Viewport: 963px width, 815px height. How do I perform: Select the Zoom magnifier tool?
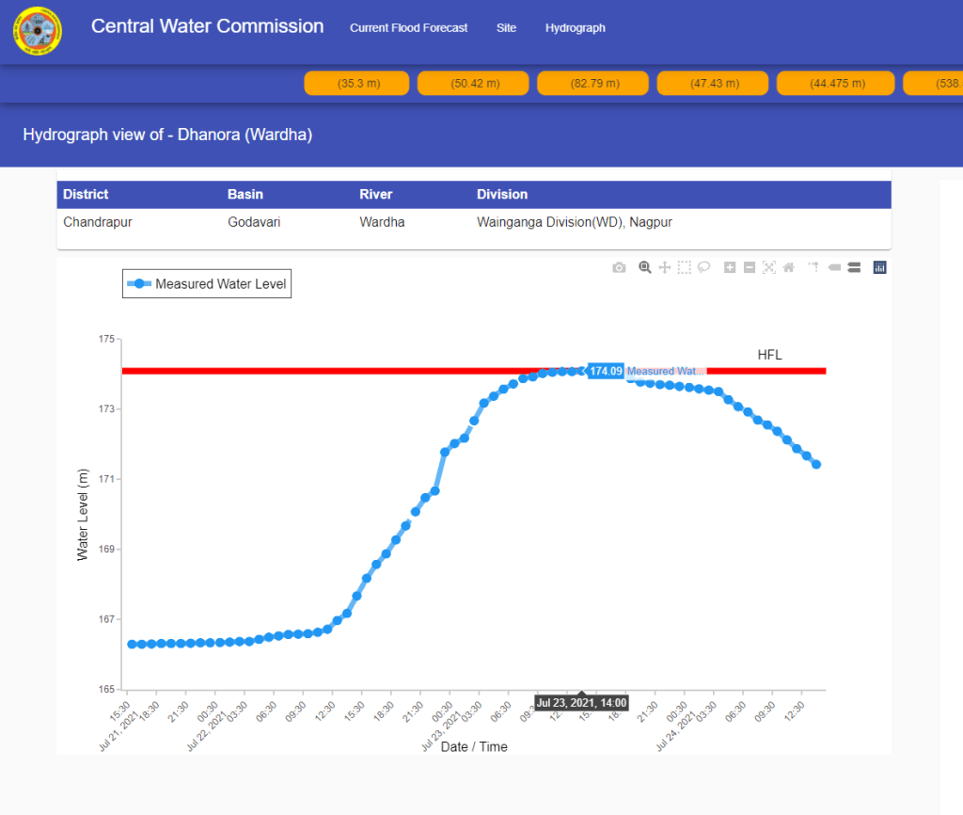click(645, 268)
